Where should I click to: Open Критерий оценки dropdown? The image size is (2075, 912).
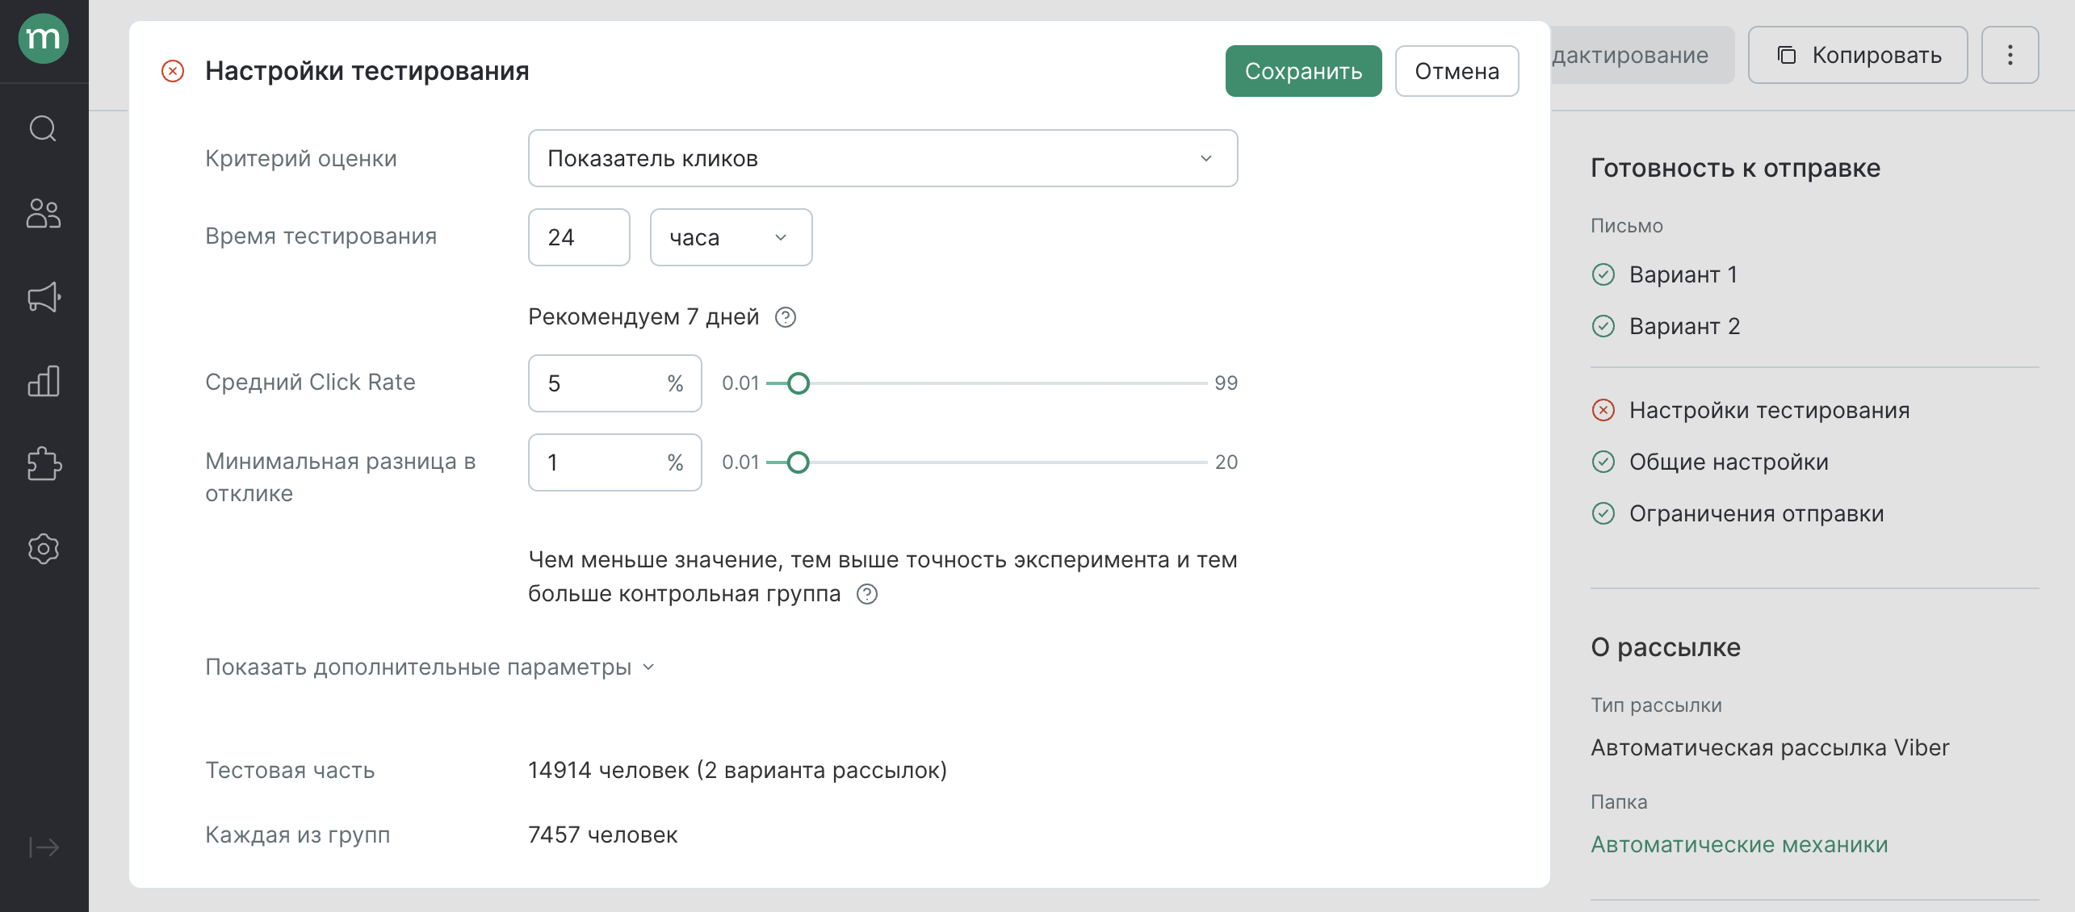[883, 158]
